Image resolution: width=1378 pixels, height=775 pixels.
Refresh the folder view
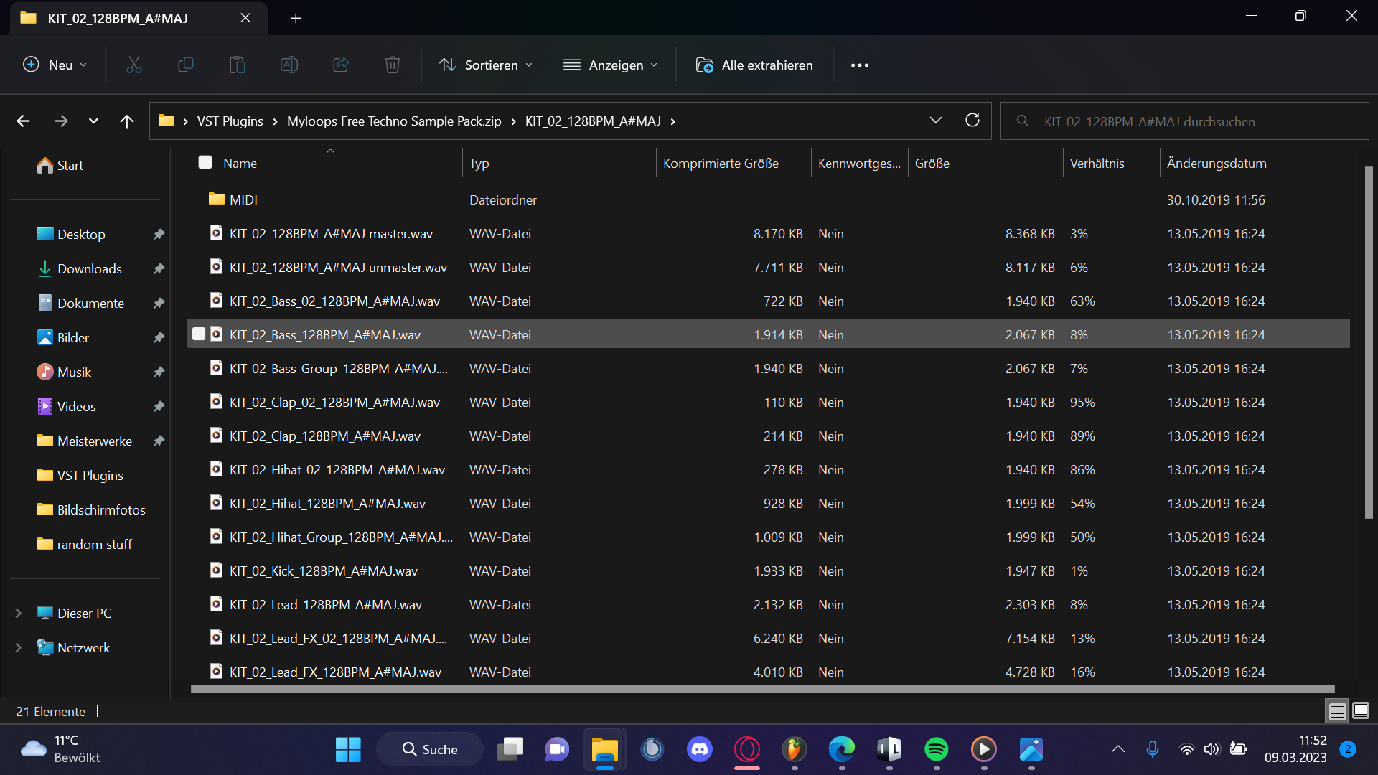pos(972,121)
